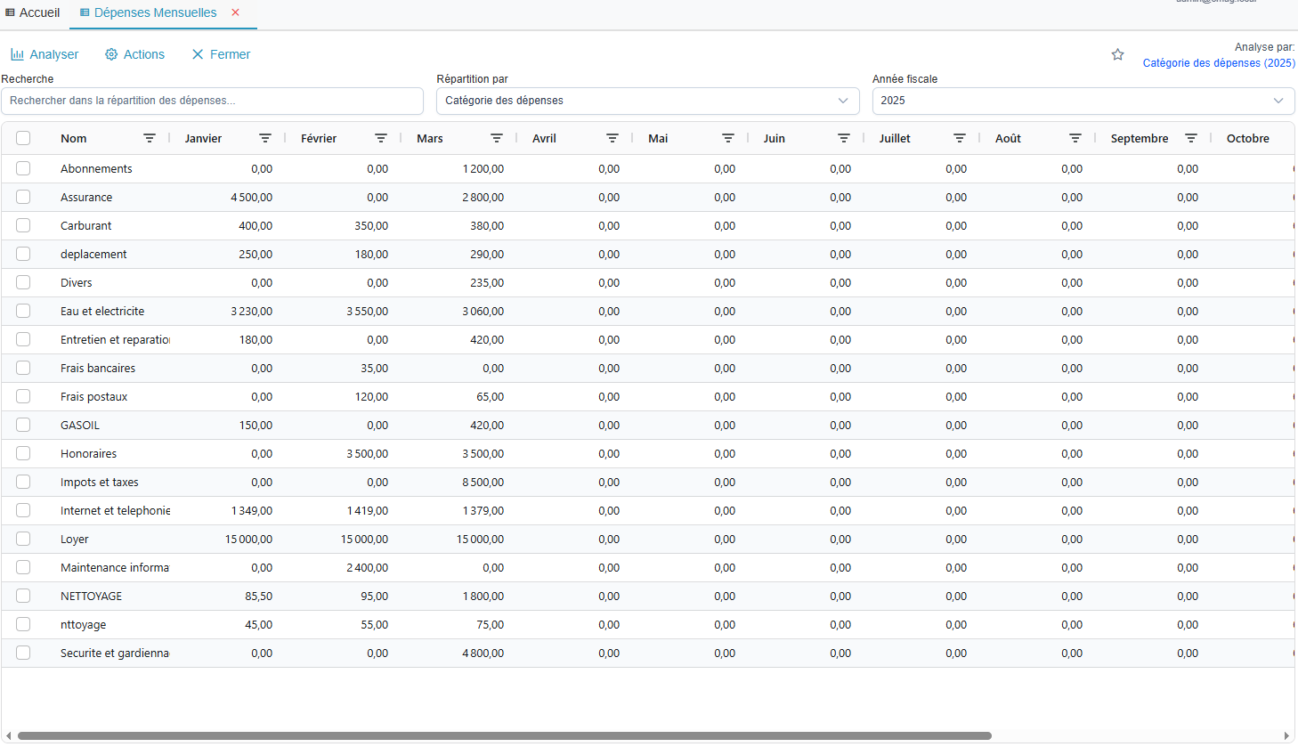1298x755 pixels.
Task: Click the star favorite icon
Action: pos(1117,55)
